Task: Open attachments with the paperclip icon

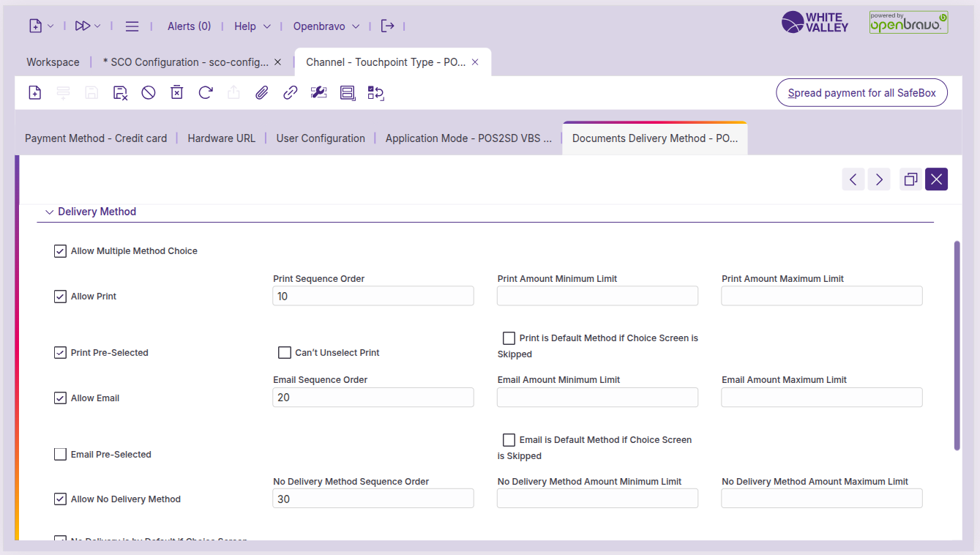Action: coord(261,93)
